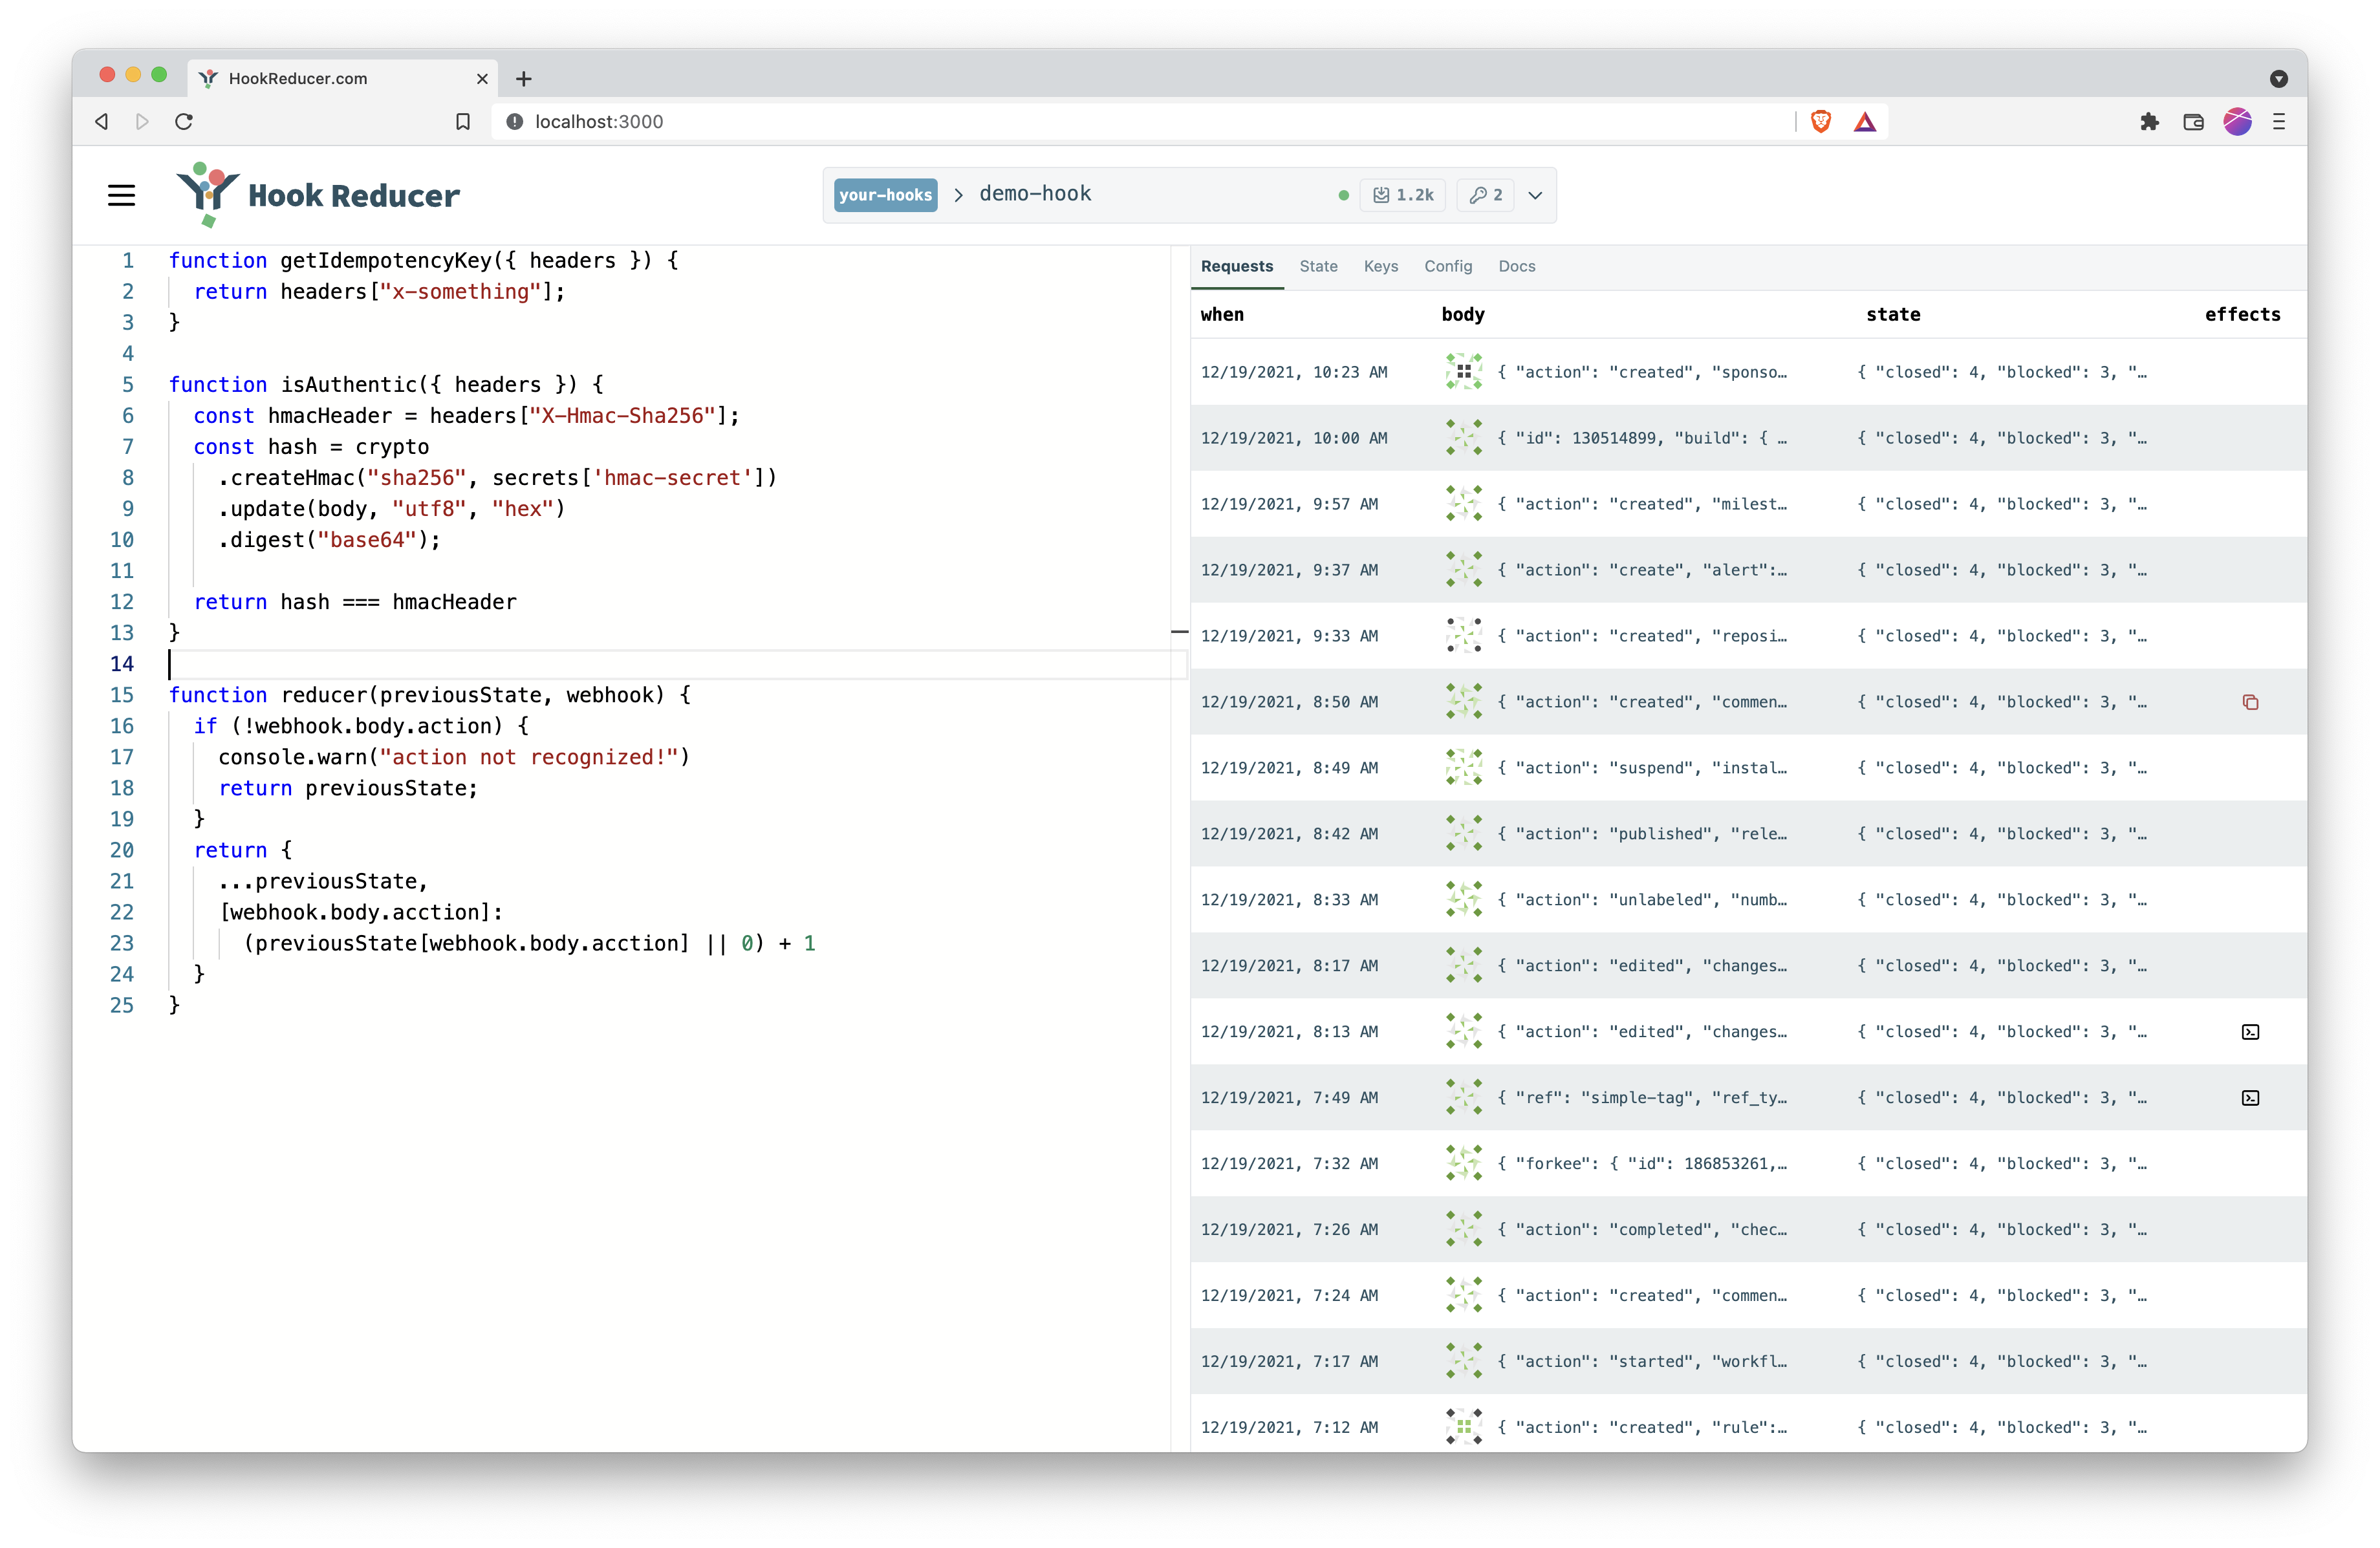Click state cell in the 9:33 AM row

coord(2001,636)
